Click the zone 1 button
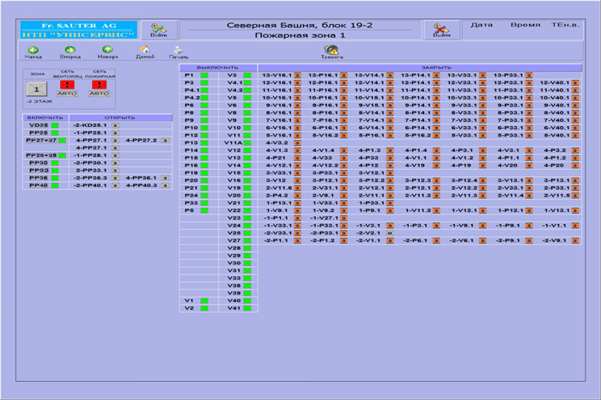The image size is (601, 400). (37, 89)
